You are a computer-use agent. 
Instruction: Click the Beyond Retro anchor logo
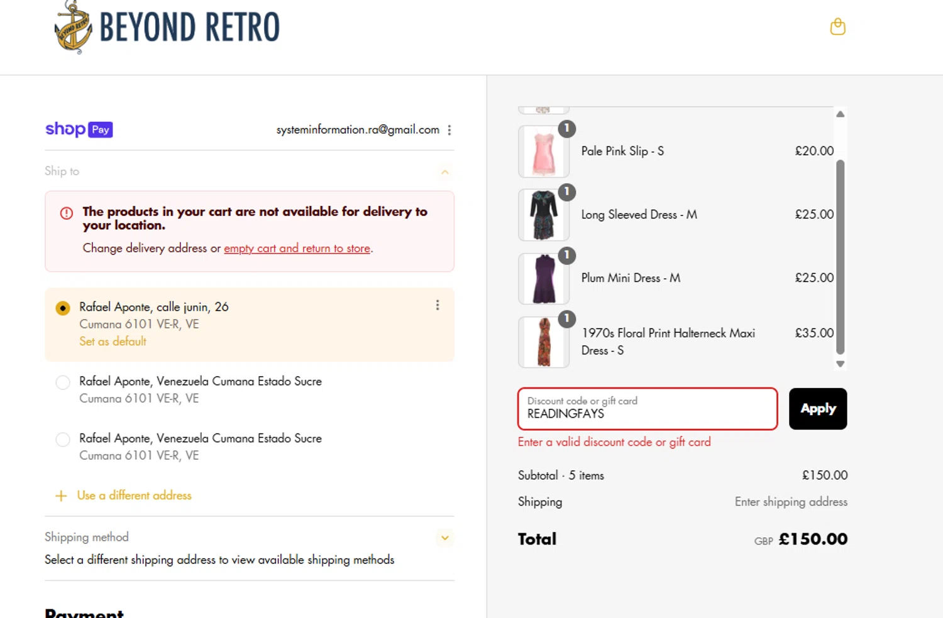(x=74, y=27)
